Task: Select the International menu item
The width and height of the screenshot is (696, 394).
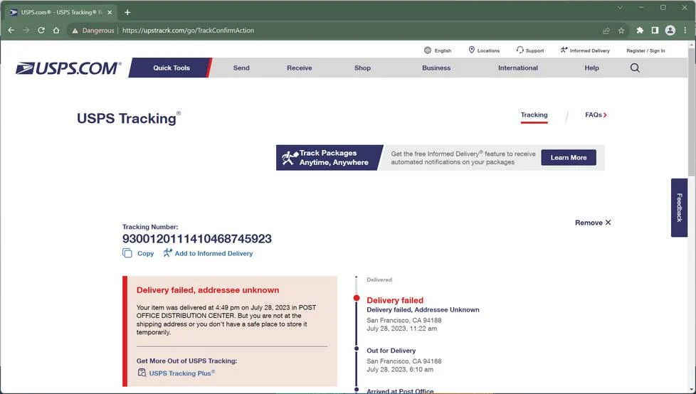Action: coord(517,68)
